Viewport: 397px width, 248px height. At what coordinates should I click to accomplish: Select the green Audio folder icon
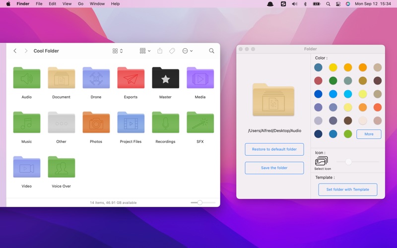click(27, 78)
